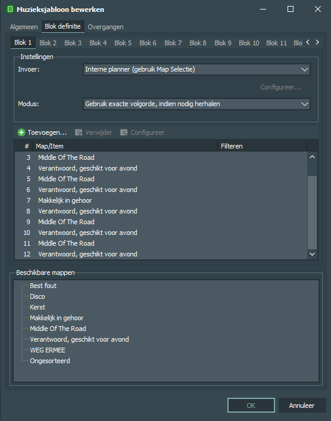Click the Verwijder delete icon
This screenshot has height=421, width=331.
[79, 132]
